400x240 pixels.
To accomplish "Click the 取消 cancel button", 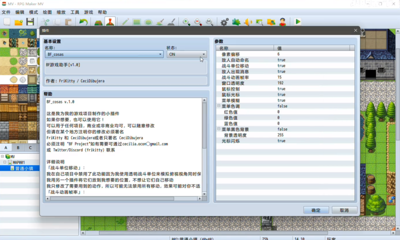I will [x=344, y=210].
